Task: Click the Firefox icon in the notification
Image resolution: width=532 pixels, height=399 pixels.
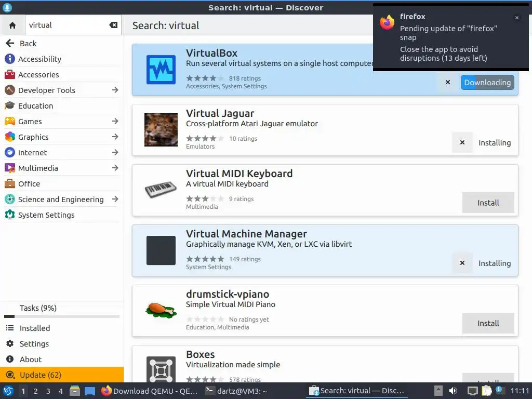Action: 387,22
